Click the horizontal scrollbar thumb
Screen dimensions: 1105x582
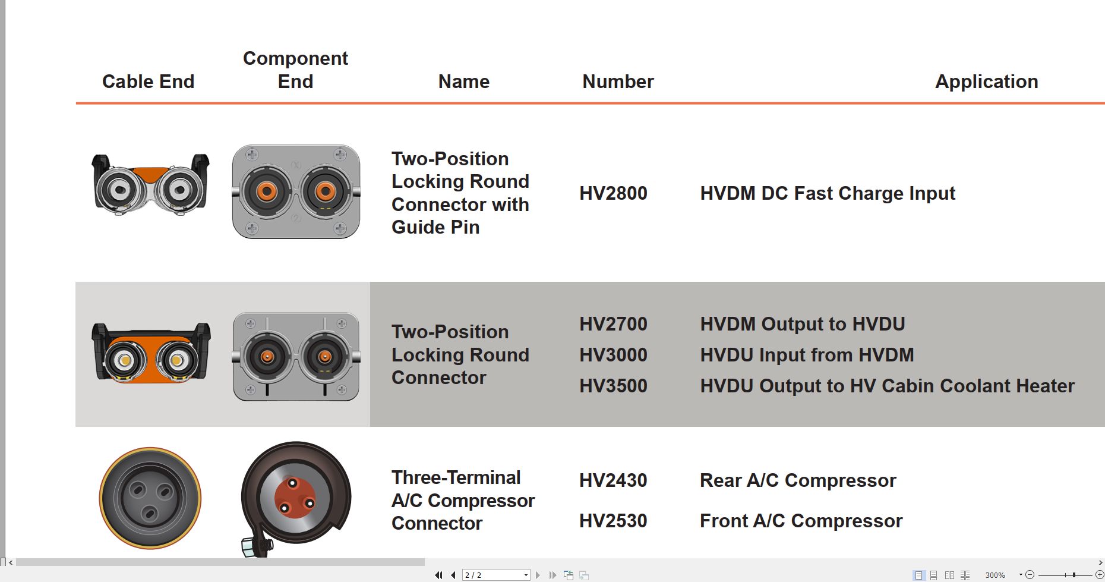tap(220, 562)
